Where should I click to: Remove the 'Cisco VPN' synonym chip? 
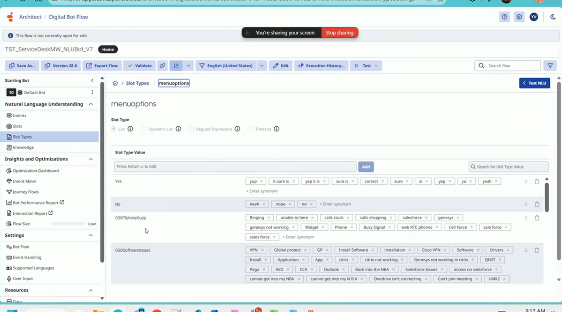445,250
